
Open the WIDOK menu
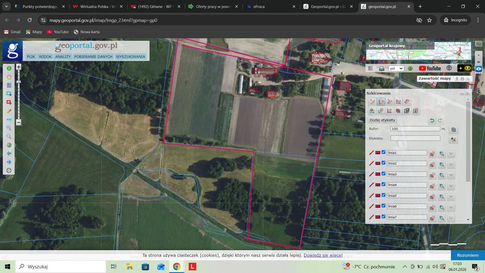tap(45, 57)
